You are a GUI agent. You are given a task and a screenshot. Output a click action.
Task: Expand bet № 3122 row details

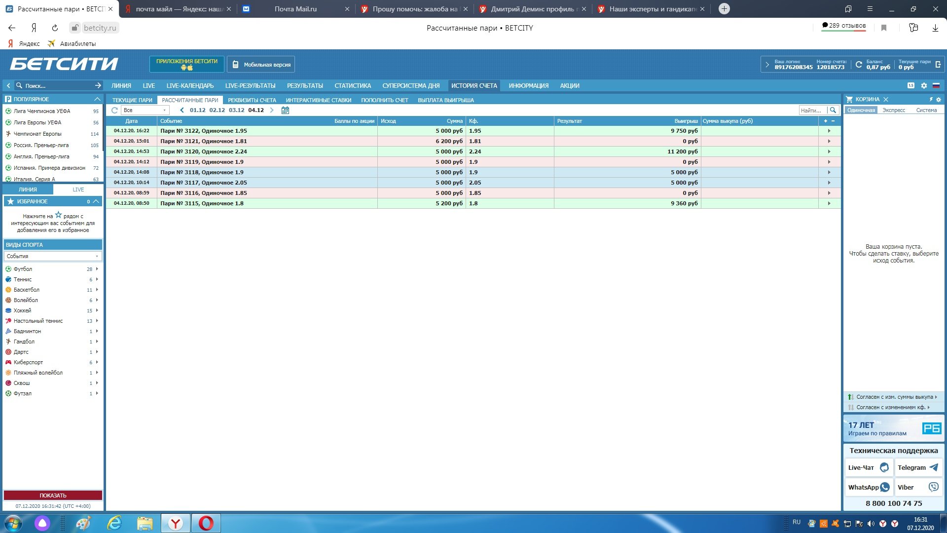pyautogui.click(x=829, y=131)
